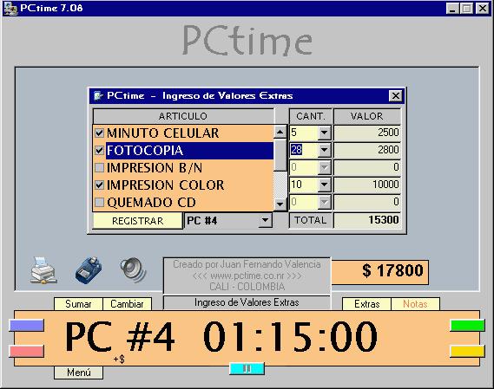Click the Ingreso de Valores Extras status label
Screen dimensions: 494x389
click(x=247, y=303)
